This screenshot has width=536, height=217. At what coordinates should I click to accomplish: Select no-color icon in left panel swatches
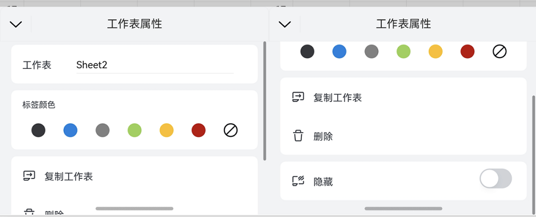[x=230, y=130]
